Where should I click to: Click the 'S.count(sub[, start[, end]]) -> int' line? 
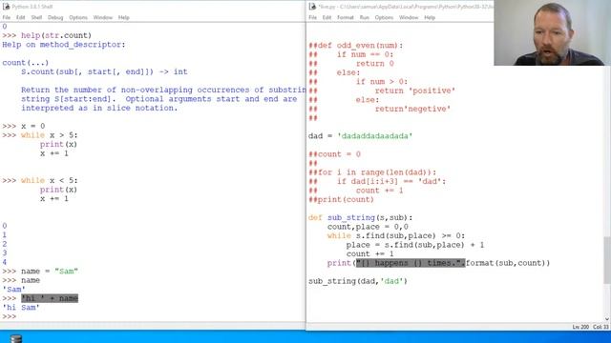pyautogui.click(x=104, y=72)
